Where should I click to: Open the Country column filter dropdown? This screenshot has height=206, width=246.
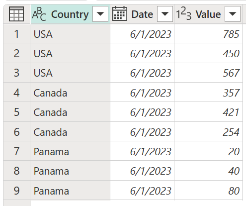100,14
